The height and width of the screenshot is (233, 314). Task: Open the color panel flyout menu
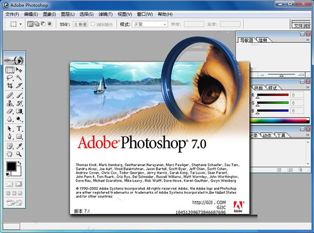[x=307, y=87]
